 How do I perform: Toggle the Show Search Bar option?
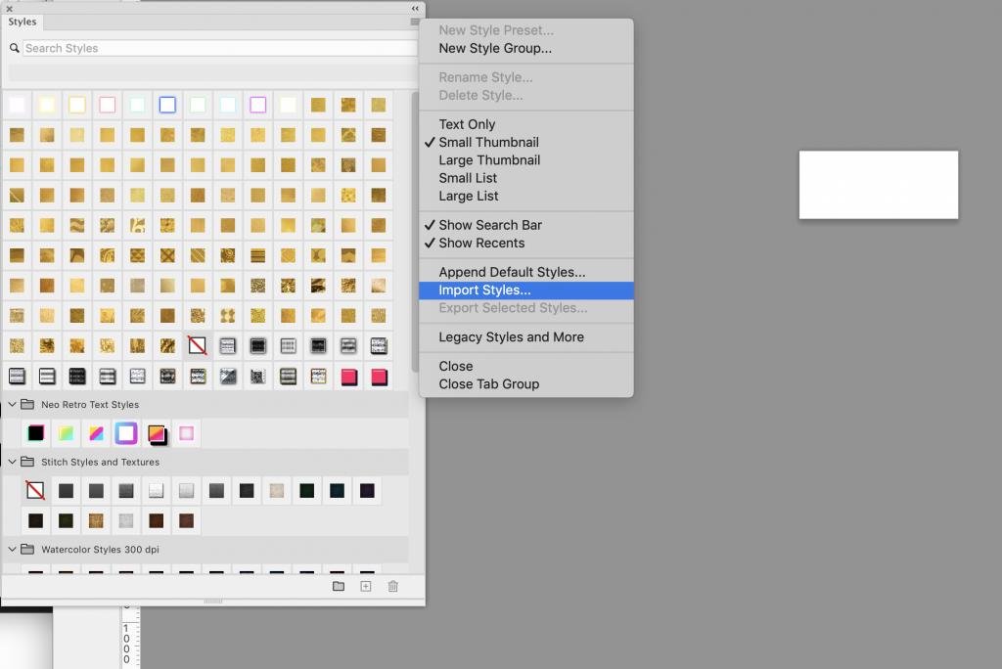(x=489, y=225)
